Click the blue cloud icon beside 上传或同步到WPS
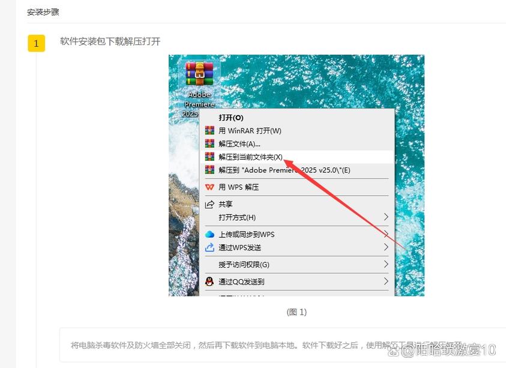 click(209, 234)
